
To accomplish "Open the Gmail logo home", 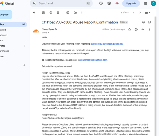I will point(7,3).
